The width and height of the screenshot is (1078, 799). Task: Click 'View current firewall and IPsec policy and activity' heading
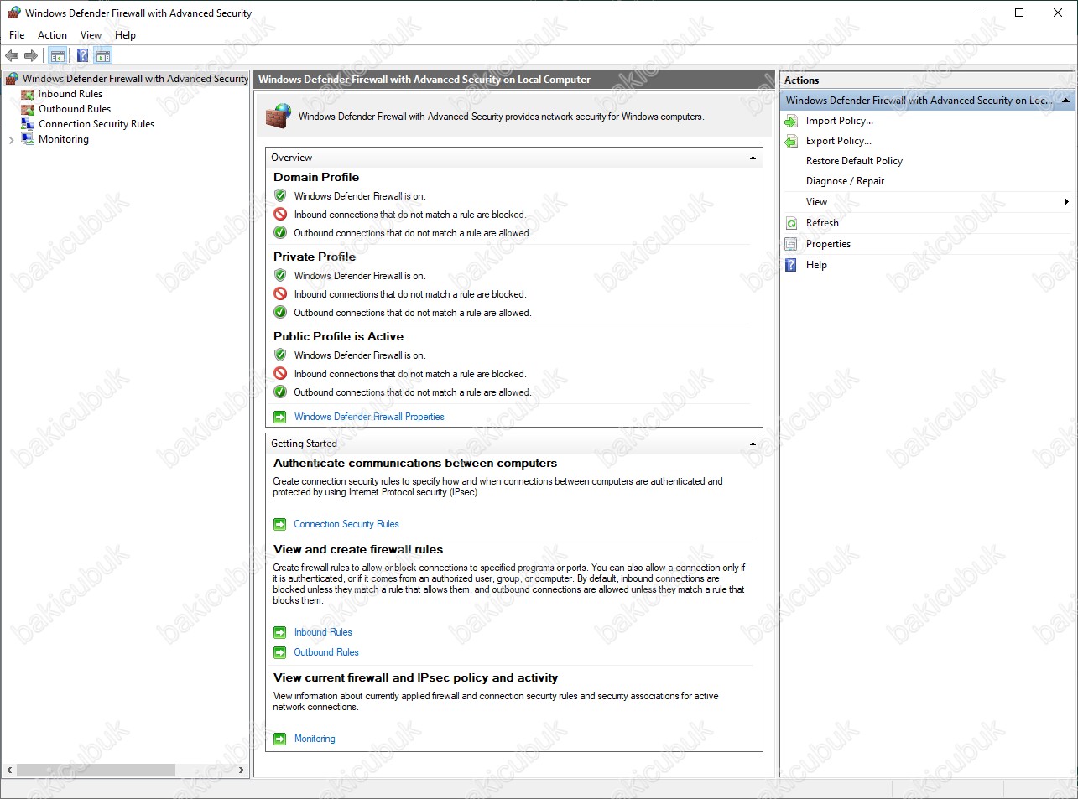click(x=415, y=677)
